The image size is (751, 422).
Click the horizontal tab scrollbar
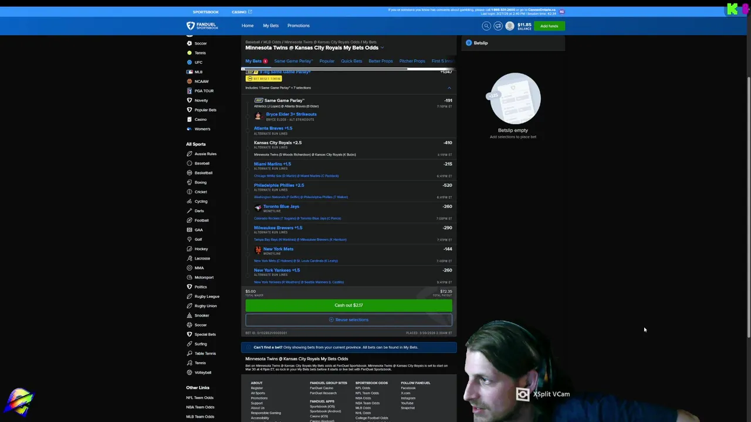pyautogui.click(x=324, y=69)
